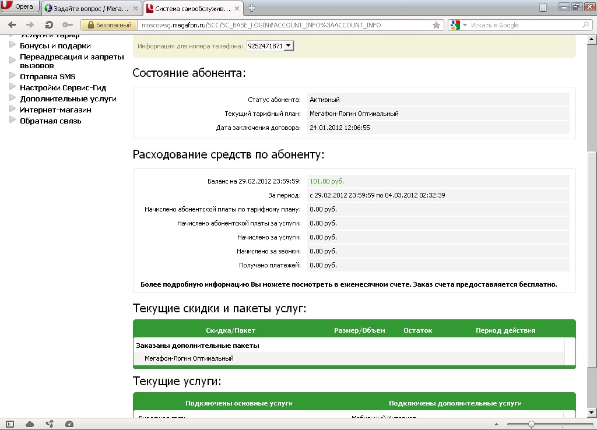597x430 pixels.
Task: Open Opera Link cloud icon
Action: (x=30, y=424)
